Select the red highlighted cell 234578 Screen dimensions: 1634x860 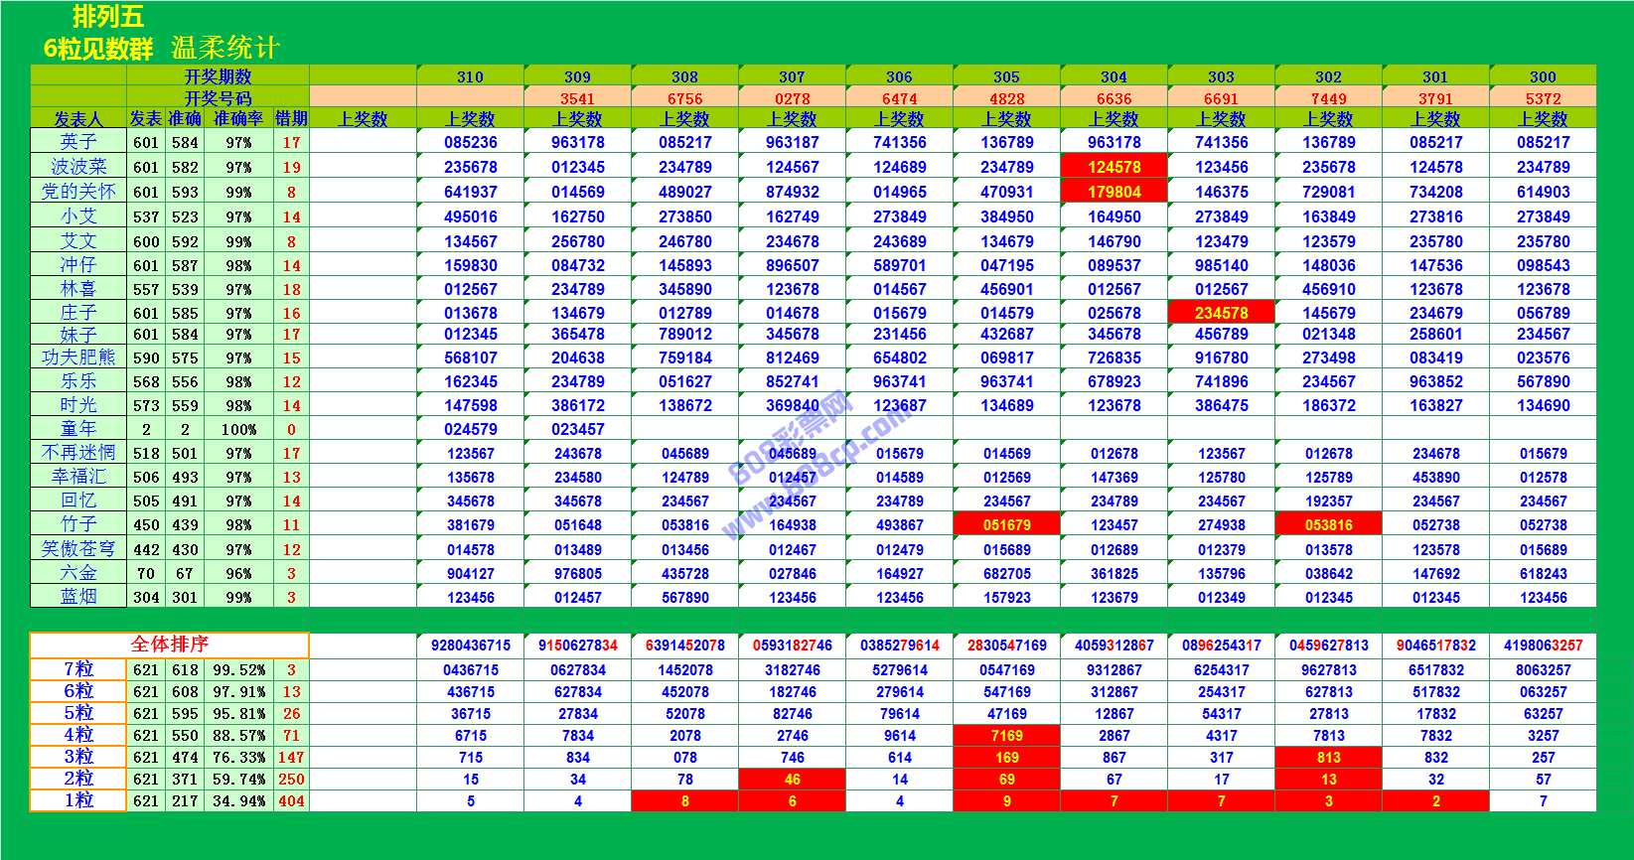point(1221,313)
